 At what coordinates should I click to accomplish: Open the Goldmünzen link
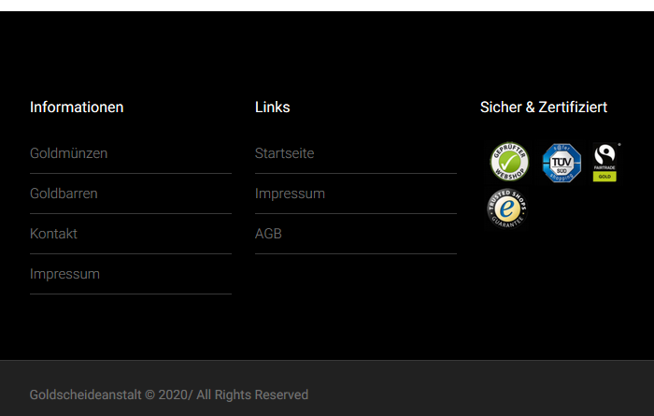pos(69,153)
